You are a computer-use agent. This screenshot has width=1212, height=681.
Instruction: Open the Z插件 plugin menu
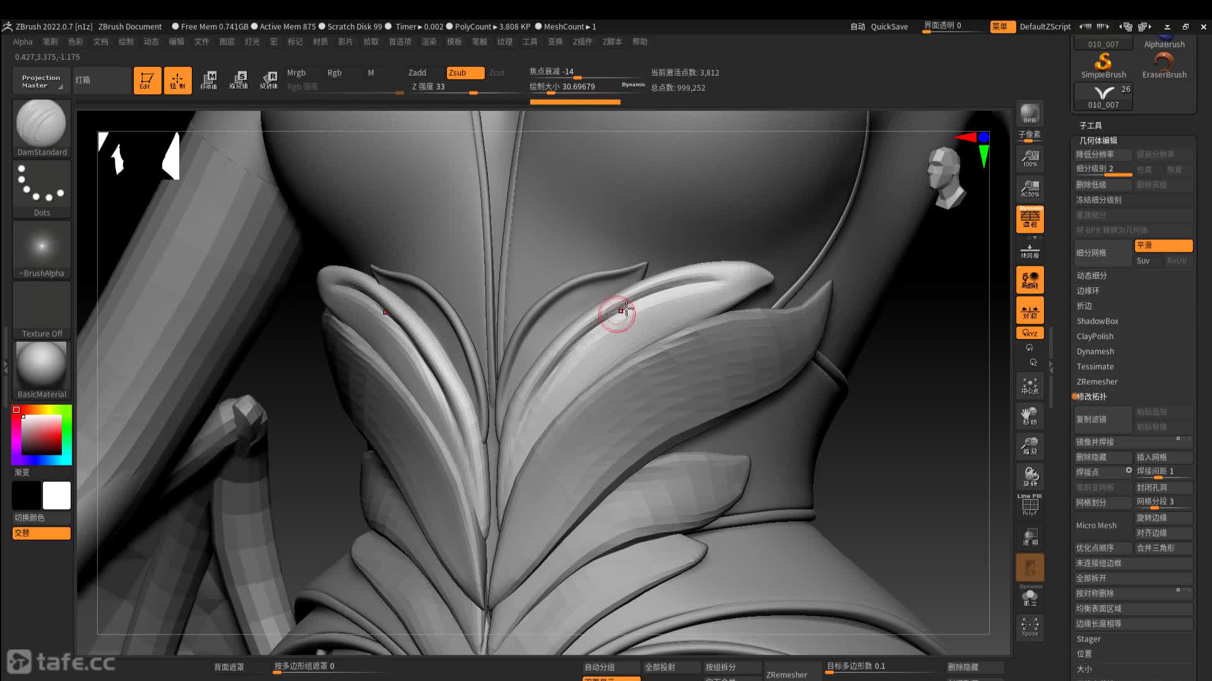pyautogui.click(x=583, y=42)
